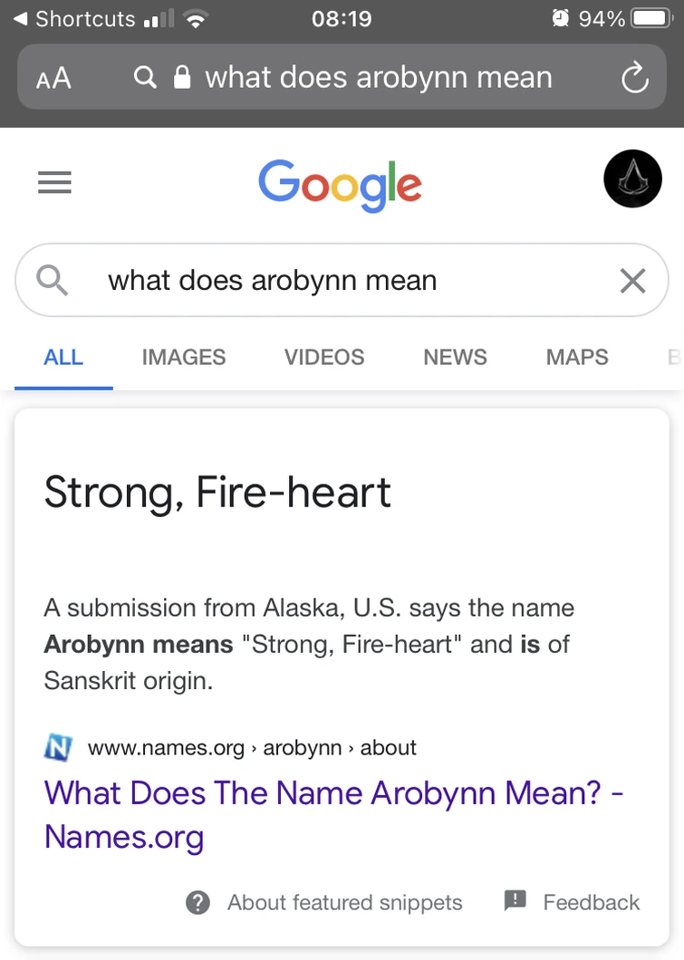Open the MAPS results tab
The height and width of the screenshot is (960, 684).
tap(576, 357)
